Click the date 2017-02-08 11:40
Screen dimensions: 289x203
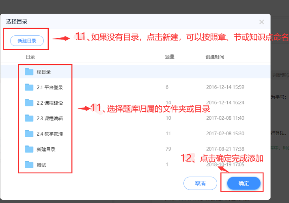225,118
